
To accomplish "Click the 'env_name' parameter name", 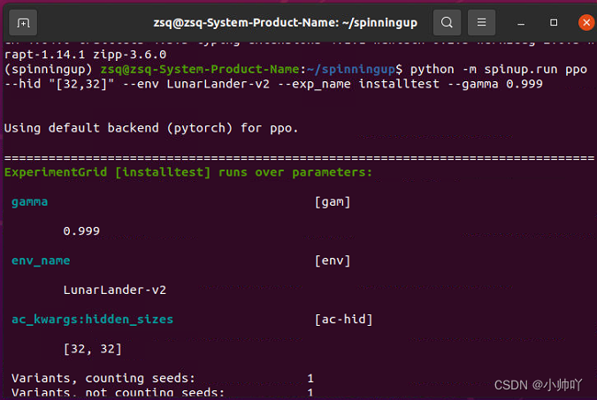I will point(41,260).
